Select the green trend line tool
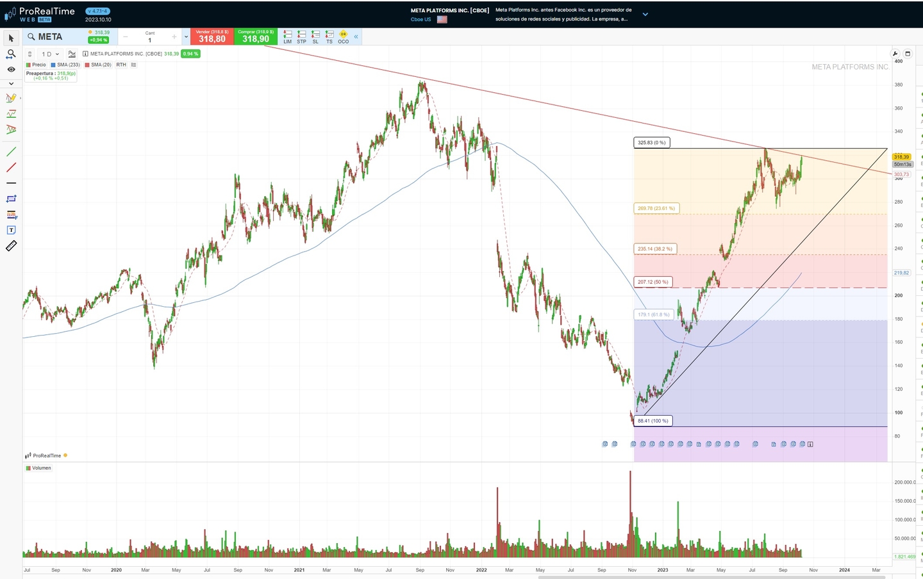923x579 pixels. coord(11,152)
